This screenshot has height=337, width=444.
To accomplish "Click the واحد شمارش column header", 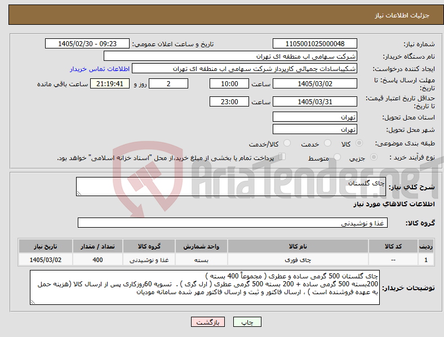I will click(201, 246).
